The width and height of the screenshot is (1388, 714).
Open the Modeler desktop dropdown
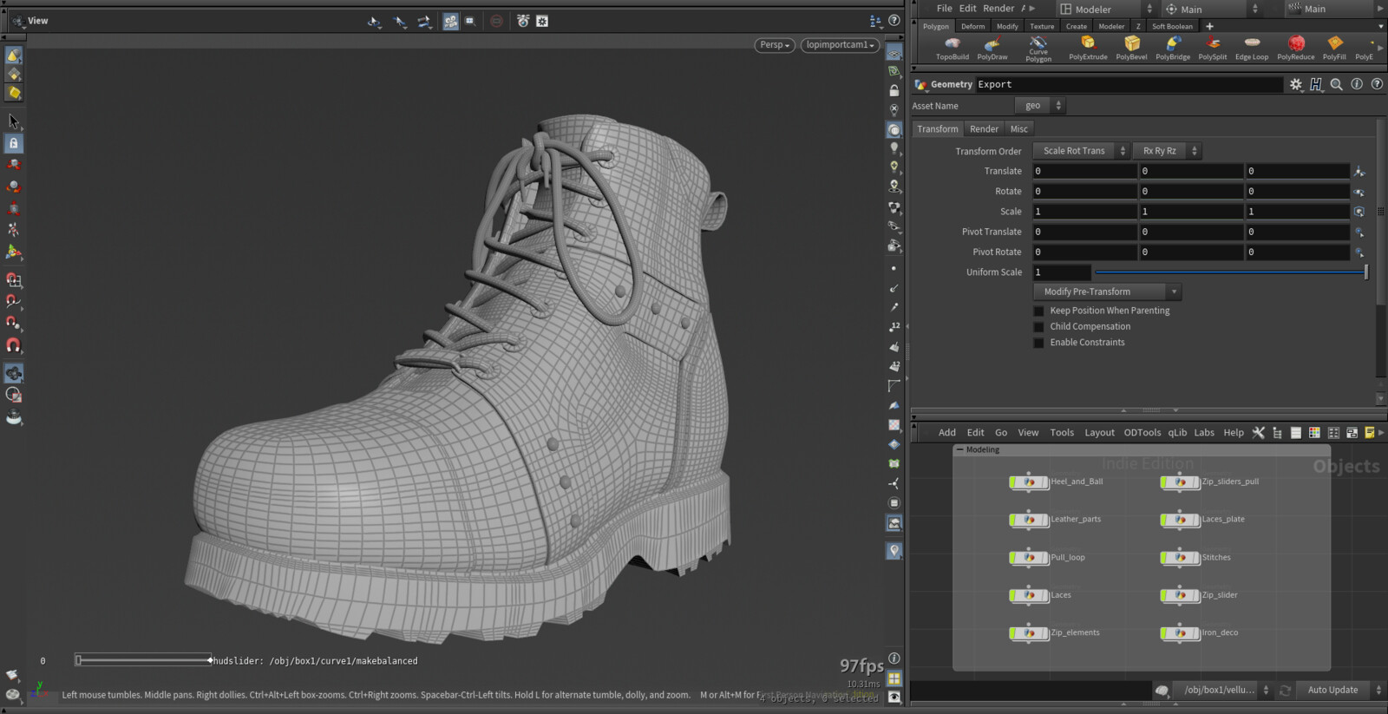coord(1107,10)
